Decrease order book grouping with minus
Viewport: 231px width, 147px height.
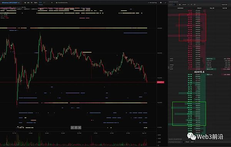[189, 5]
